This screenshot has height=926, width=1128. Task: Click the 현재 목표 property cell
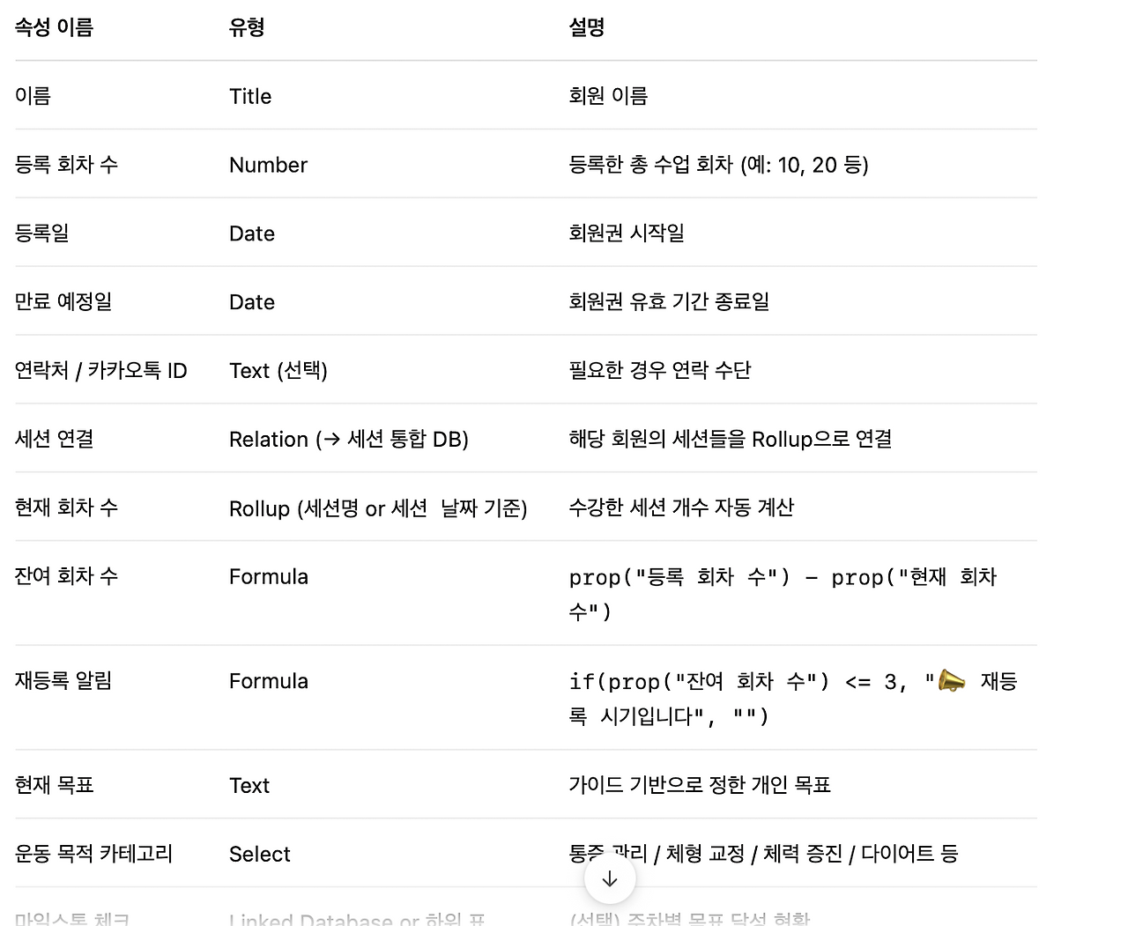pyautogui.click(x=55, y=785)
